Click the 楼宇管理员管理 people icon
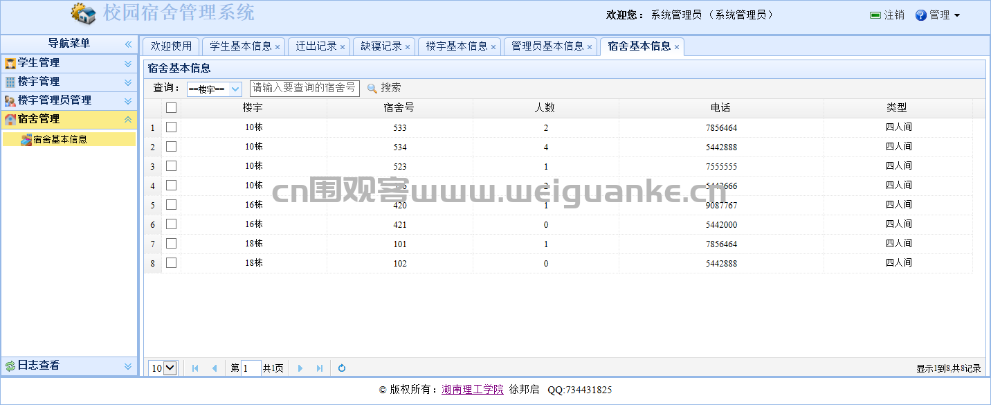The height and width of the screenshot is (405, 991). click(x=10, y=100)
